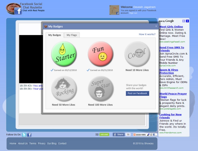Click the retweet count 32
The height and width of the screenshot is (151, 198).
point(97,134)
